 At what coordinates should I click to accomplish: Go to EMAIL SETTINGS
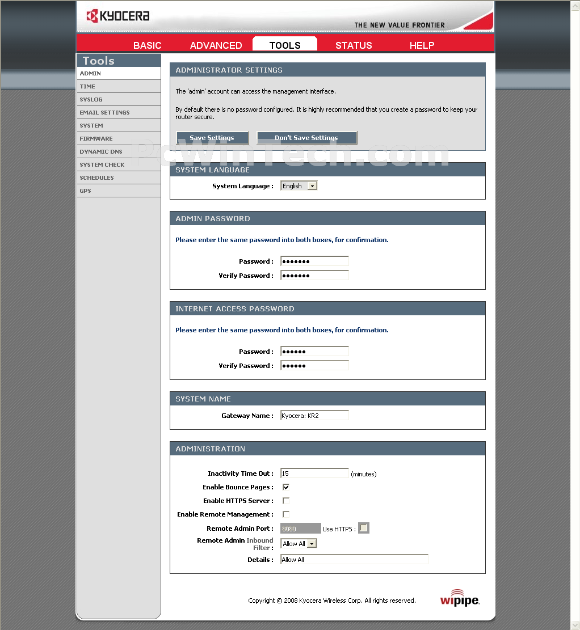pos(119,112)
